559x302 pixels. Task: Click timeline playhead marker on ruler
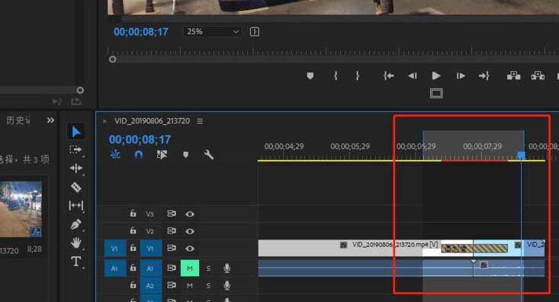[521, 156]
